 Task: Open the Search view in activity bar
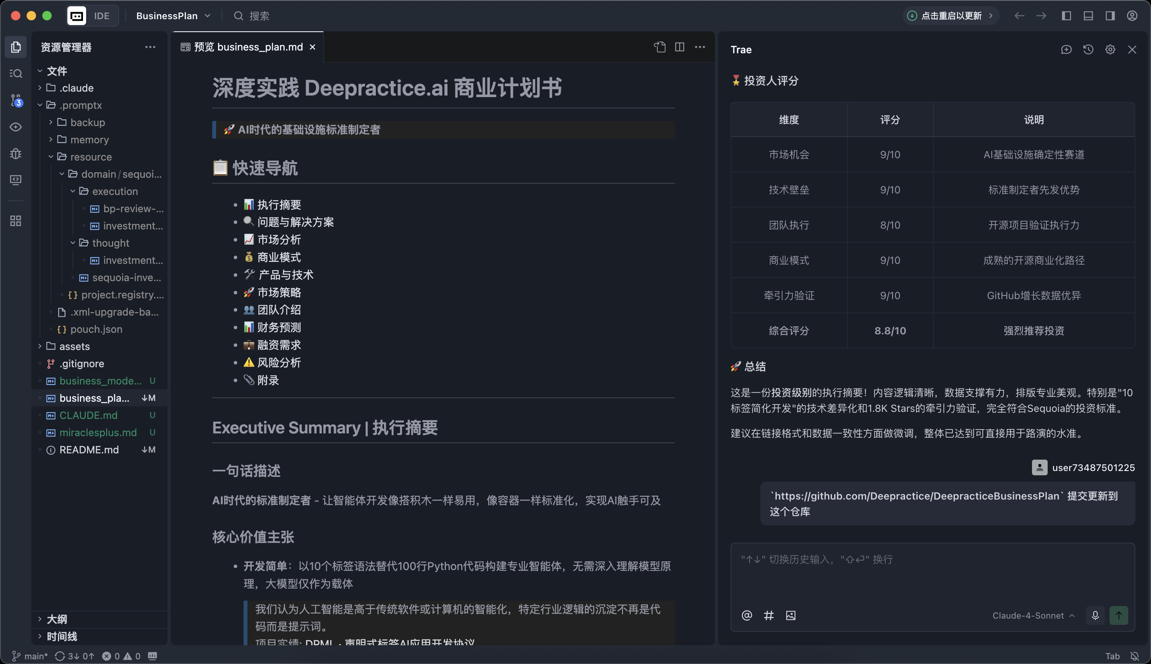16,74
